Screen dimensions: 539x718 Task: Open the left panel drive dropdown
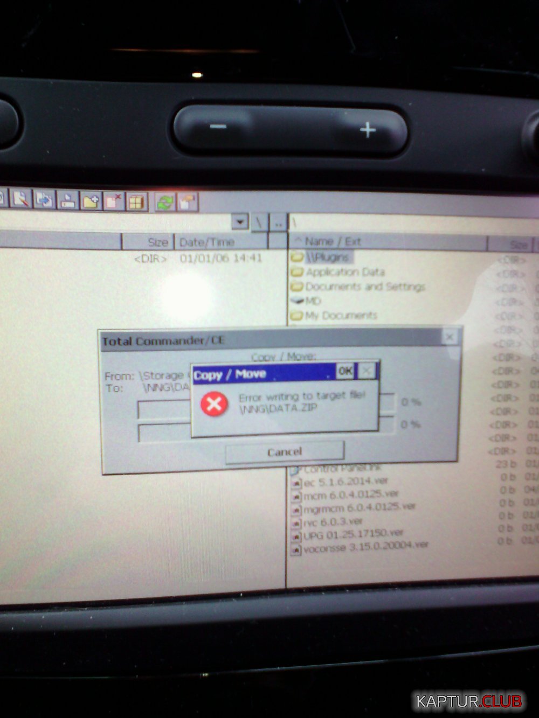(x=240, y=221)
